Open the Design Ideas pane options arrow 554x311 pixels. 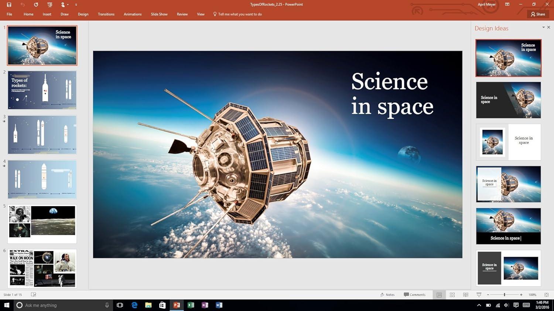(x=543, y=27)
